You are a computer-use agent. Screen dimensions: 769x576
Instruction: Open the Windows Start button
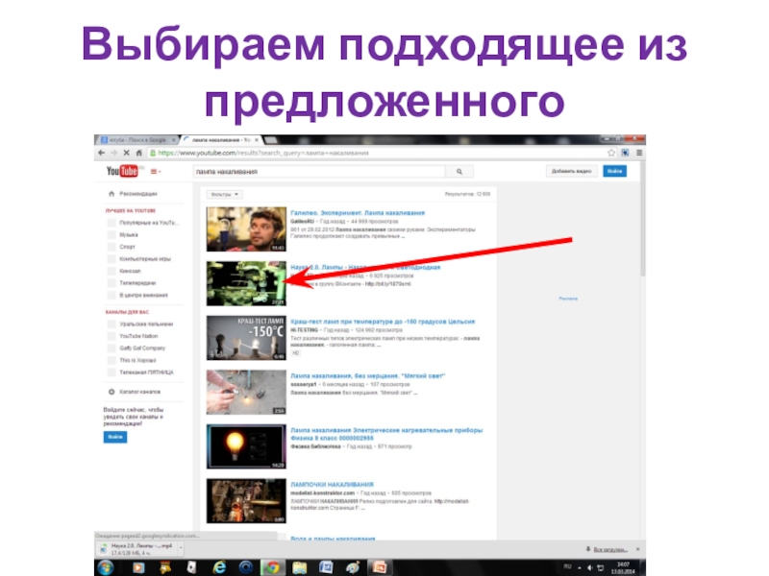(105, 567)
